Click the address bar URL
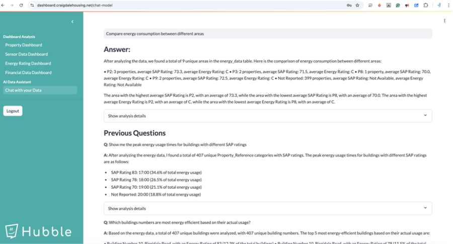453x244 pixels. coord(75,5)
